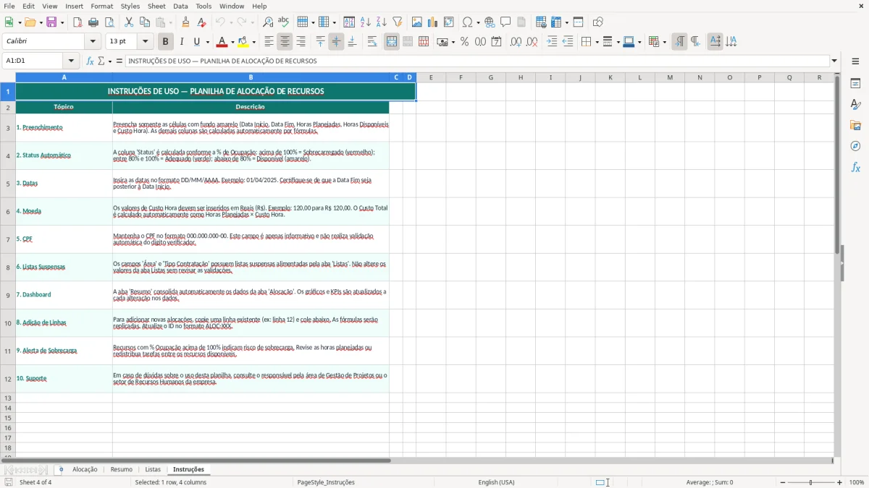Screen dimensions: 869x488
Task: Insert a comment
Action: pos(505,22)
